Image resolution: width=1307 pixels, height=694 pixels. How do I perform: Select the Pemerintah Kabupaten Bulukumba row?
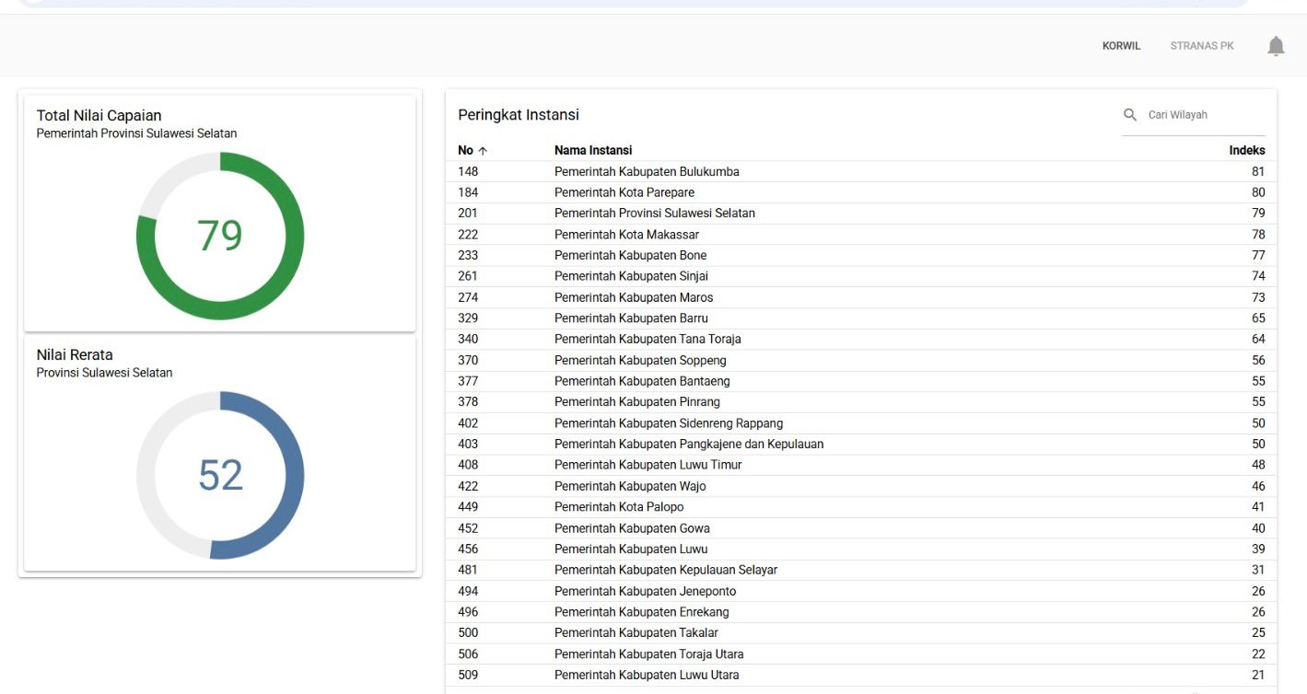click(x=647, y=172)
